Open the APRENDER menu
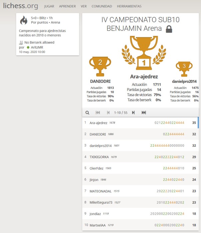Image resolution: width=201 pixels, height=233 pixels. pyautogui.click(x=67, y=6)
